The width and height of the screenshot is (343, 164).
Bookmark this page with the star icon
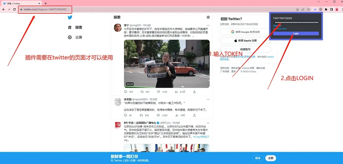[309, 9]
